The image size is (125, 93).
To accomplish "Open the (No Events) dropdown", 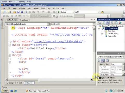I will (94, 24).
